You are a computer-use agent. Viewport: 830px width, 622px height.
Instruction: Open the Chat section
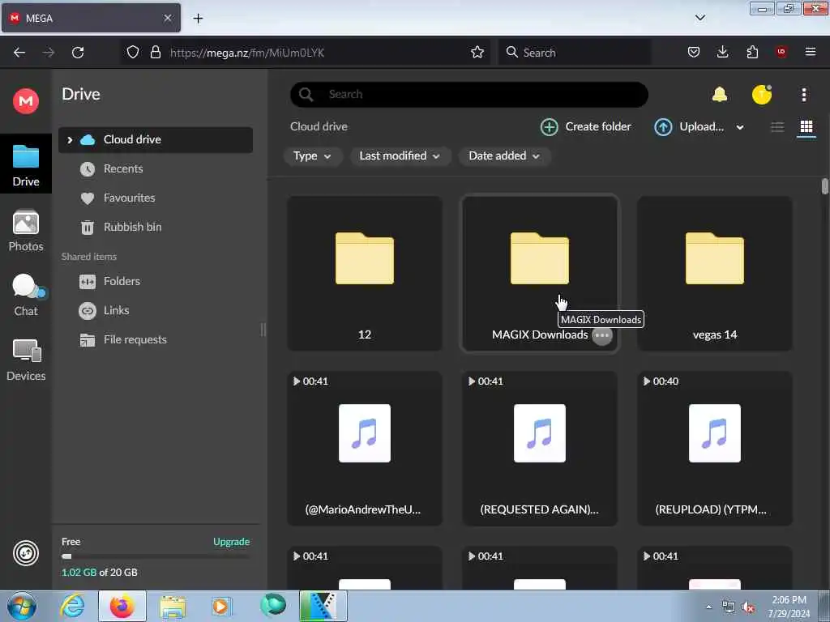[26, 295]
